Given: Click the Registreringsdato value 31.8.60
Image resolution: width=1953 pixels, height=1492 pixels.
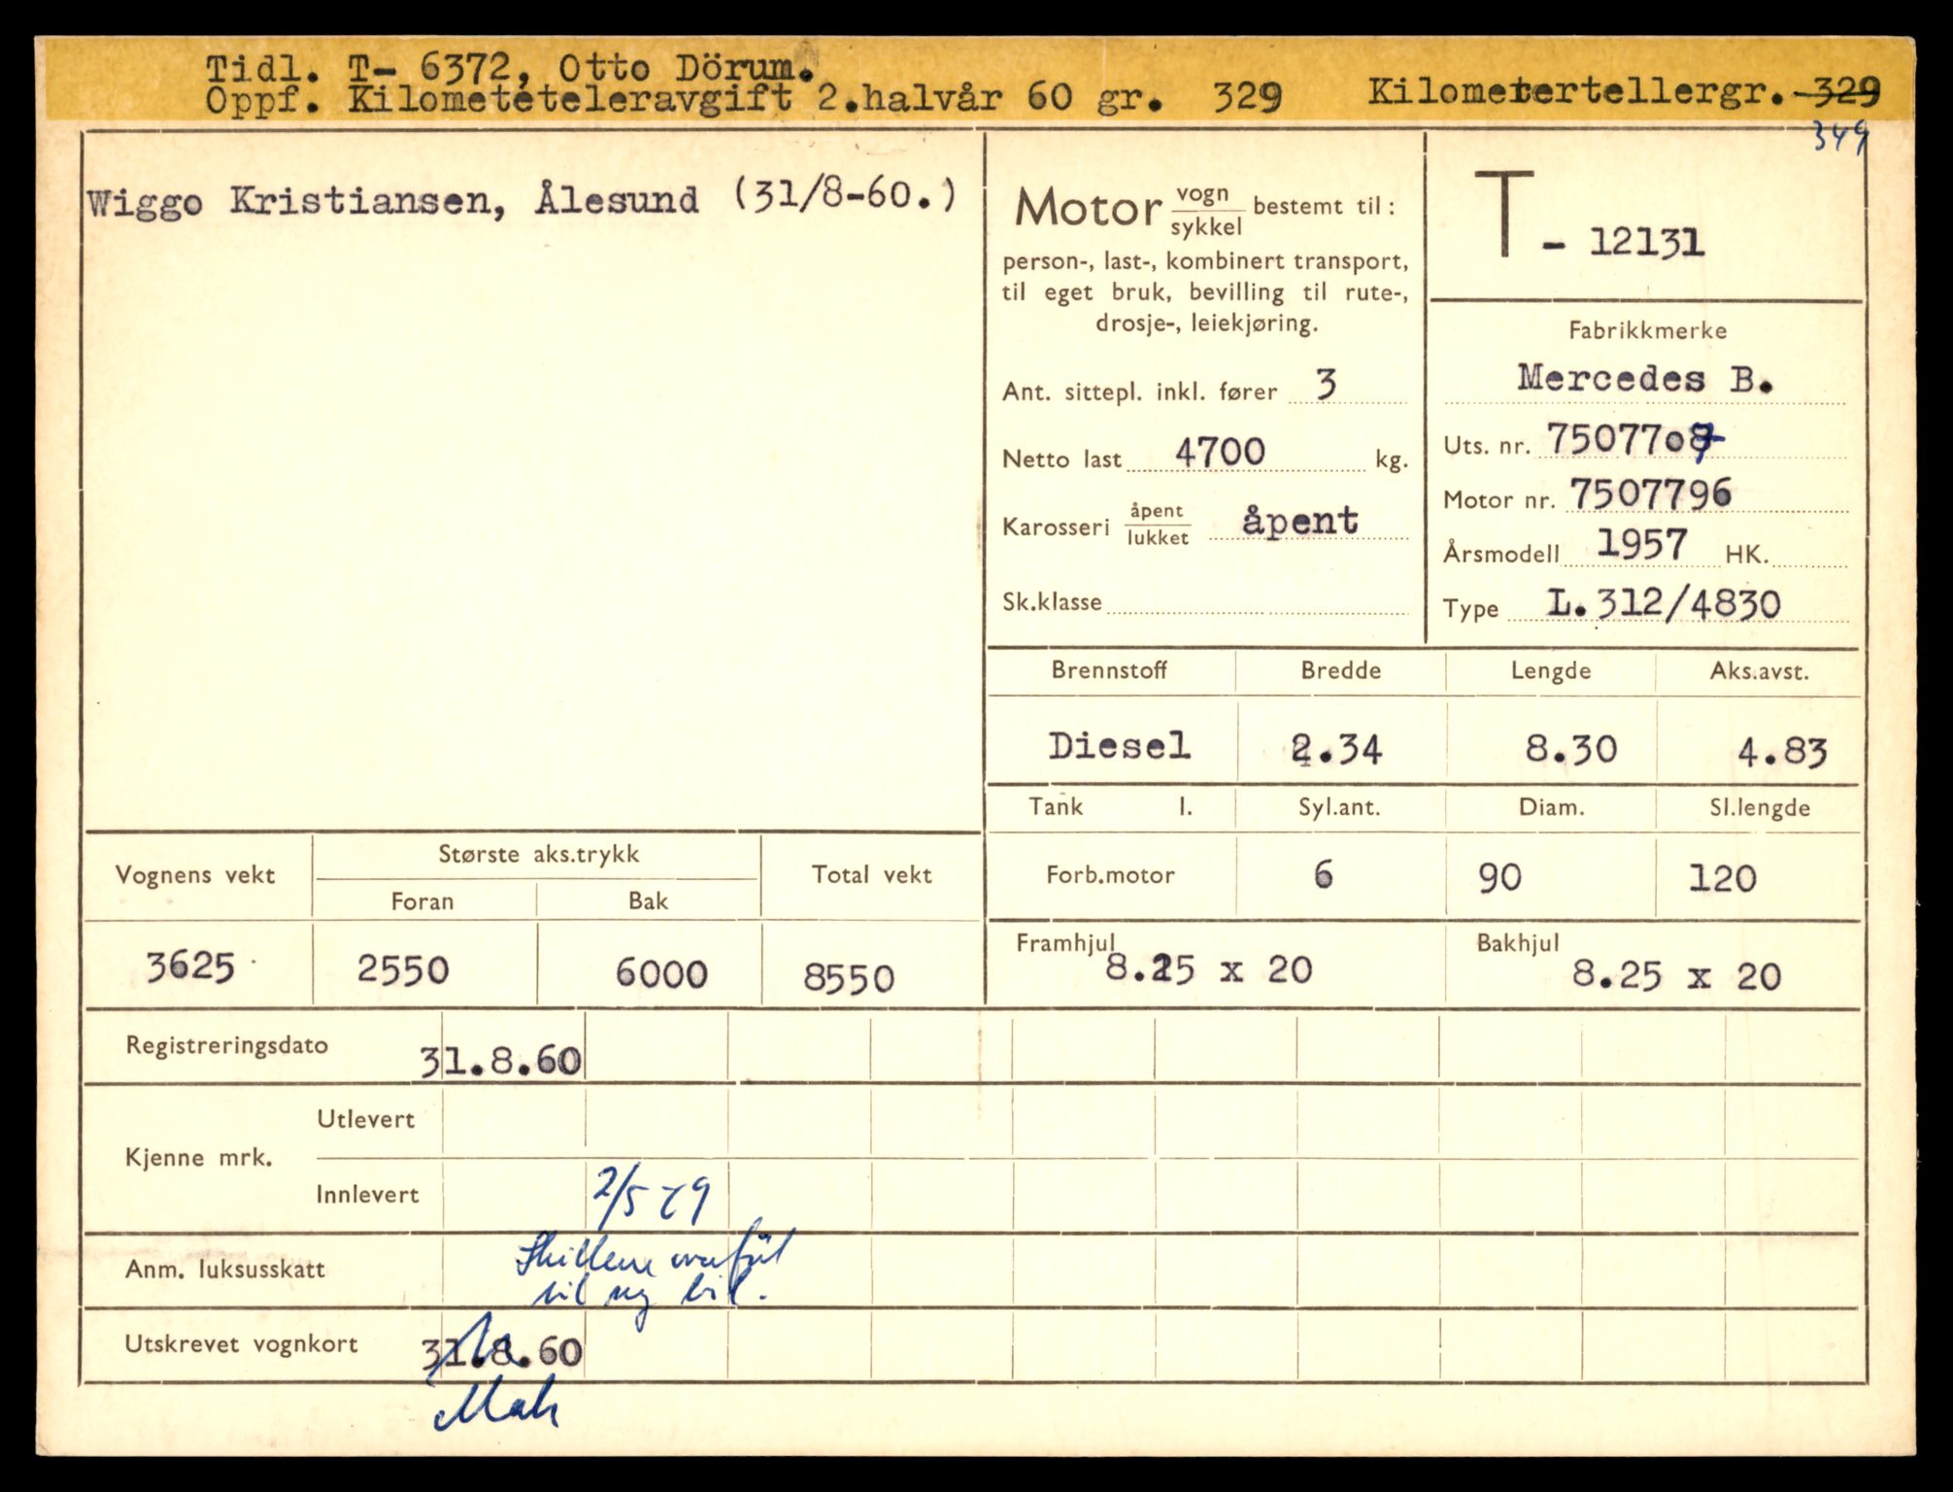Looking at the screenshot, I should (x=501, y=1062).
